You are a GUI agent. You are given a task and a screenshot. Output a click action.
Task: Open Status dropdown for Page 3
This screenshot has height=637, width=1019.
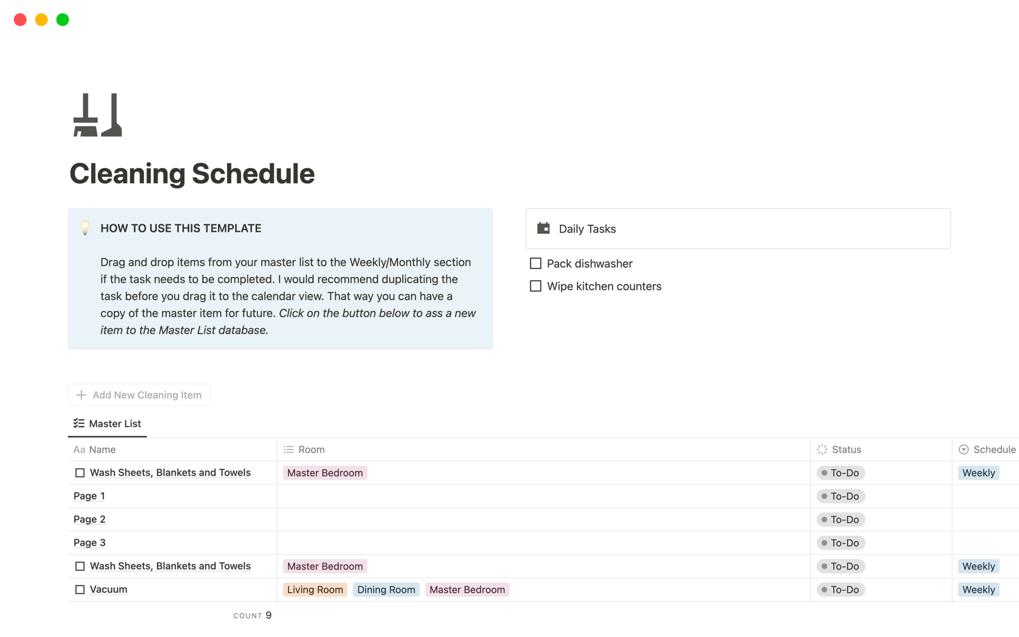coord(841,543)
